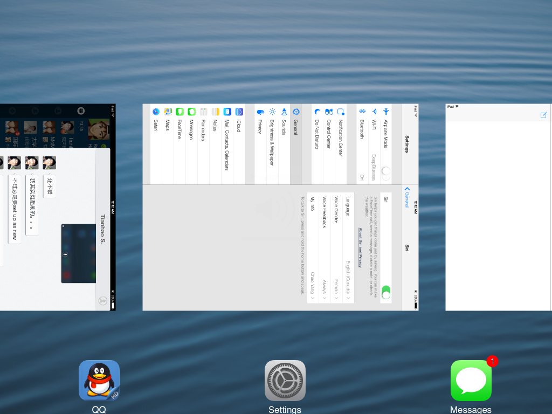
Task: Click the image thumbnail in QQ chat
Action: coord(78,253)
